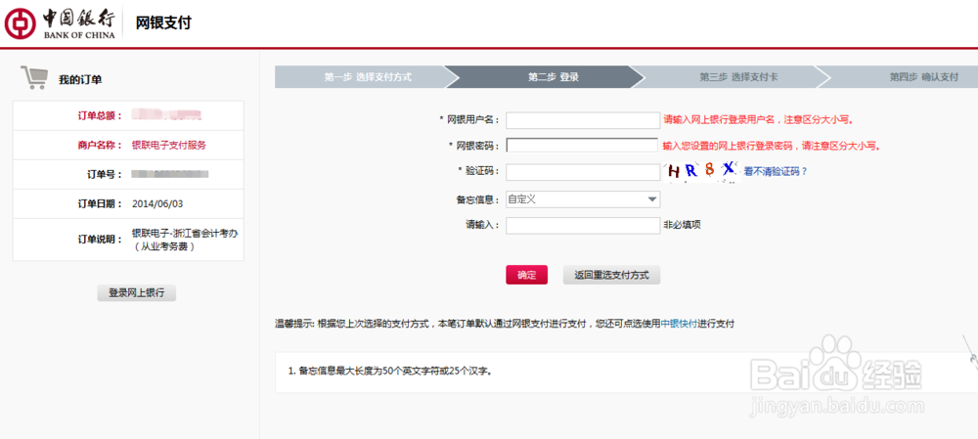This screenshot has width=978, height=439.
Task: Focus the 验证码 input field
Action: [583, 172]
